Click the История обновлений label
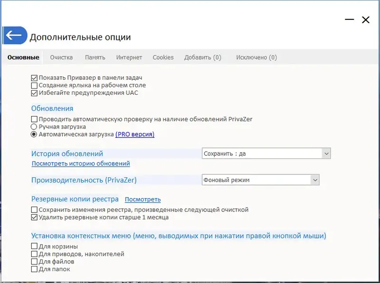 (x=67, y=154)
